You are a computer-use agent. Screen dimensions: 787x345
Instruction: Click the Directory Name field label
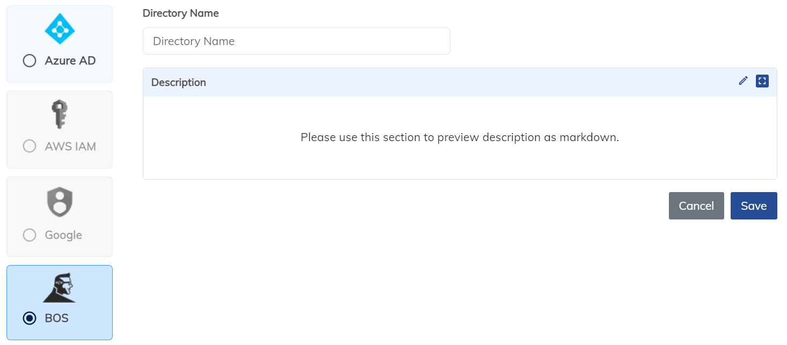[181, 13]
